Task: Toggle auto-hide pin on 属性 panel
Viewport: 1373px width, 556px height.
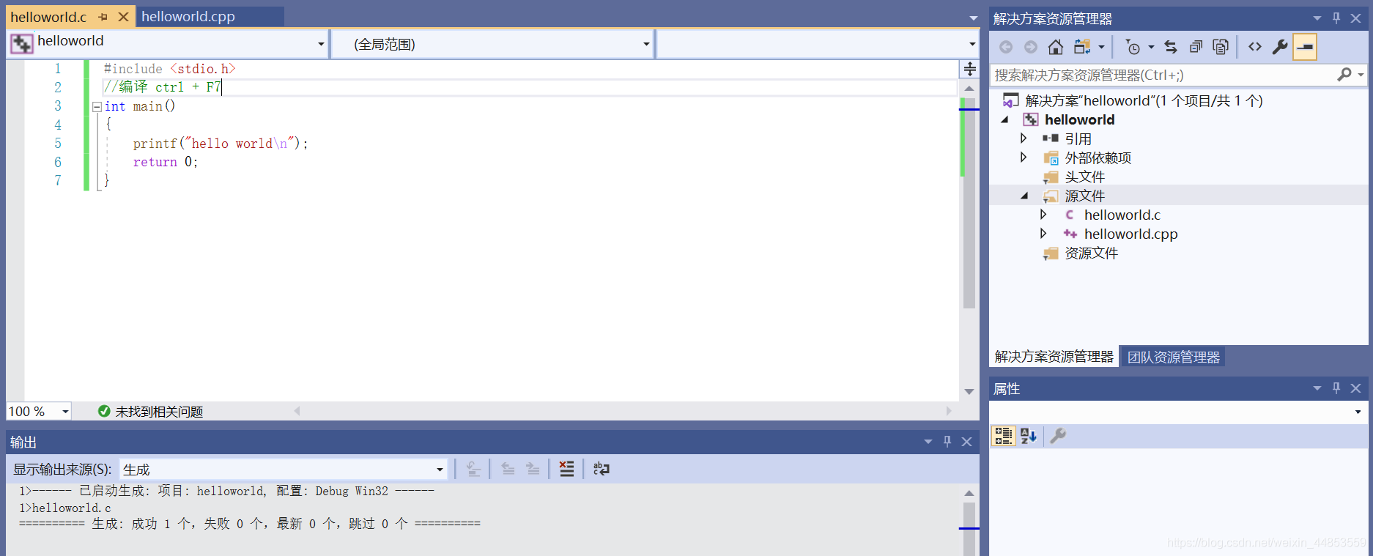Action: (x=1336, y=388)
